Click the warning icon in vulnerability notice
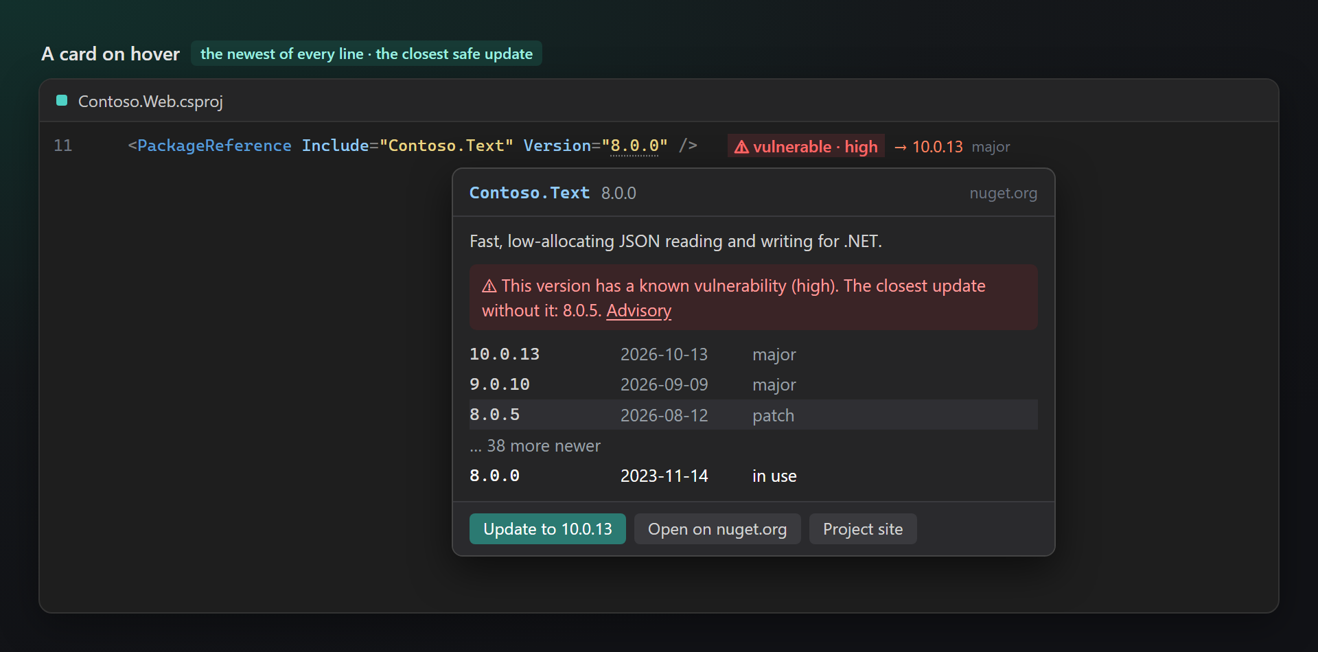This screenshot has height=652, width=1318. 489,286
